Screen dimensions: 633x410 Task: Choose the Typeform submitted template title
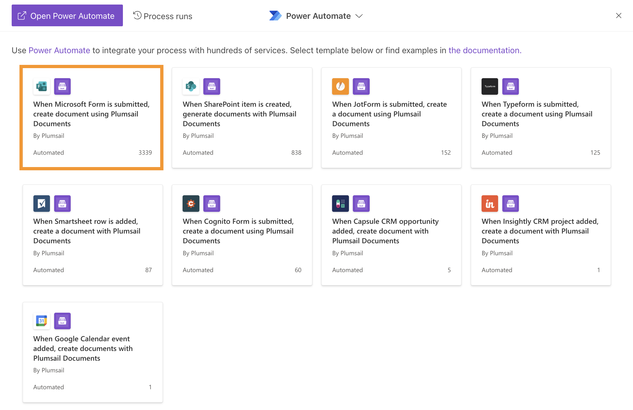[x=537, y=114]
